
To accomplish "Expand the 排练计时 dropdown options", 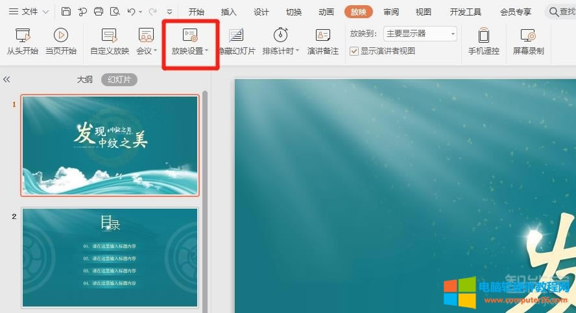I will [297, 51].
